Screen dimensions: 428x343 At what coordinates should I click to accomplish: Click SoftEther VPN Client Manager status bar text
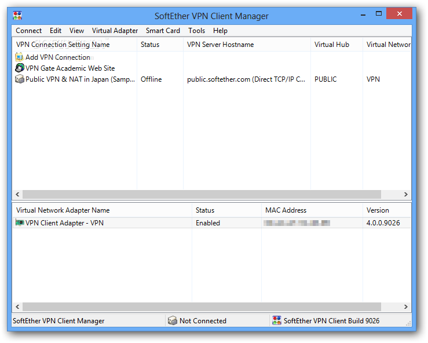(x=58, y=320)
